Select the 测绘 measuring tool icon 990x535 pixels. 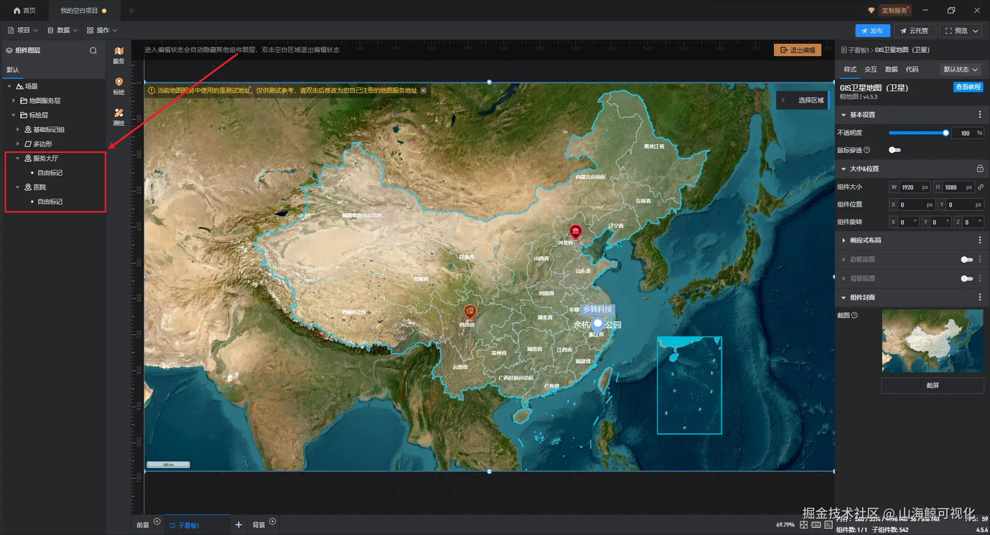[119, 117]
